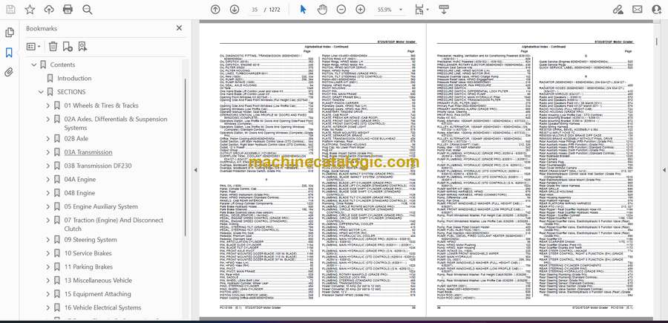This screenshot has width=668, height=323.
Task: Click the right document page 36
Action: [x=540, y=171]
